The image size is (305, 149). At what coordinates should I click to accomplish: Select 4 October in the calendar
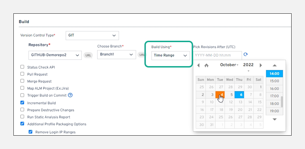[220, 95]
